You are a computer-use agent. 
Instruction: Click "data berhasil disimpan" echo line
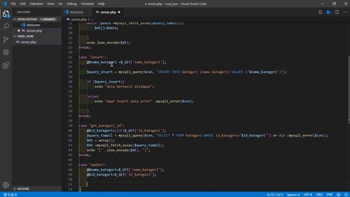124,86
